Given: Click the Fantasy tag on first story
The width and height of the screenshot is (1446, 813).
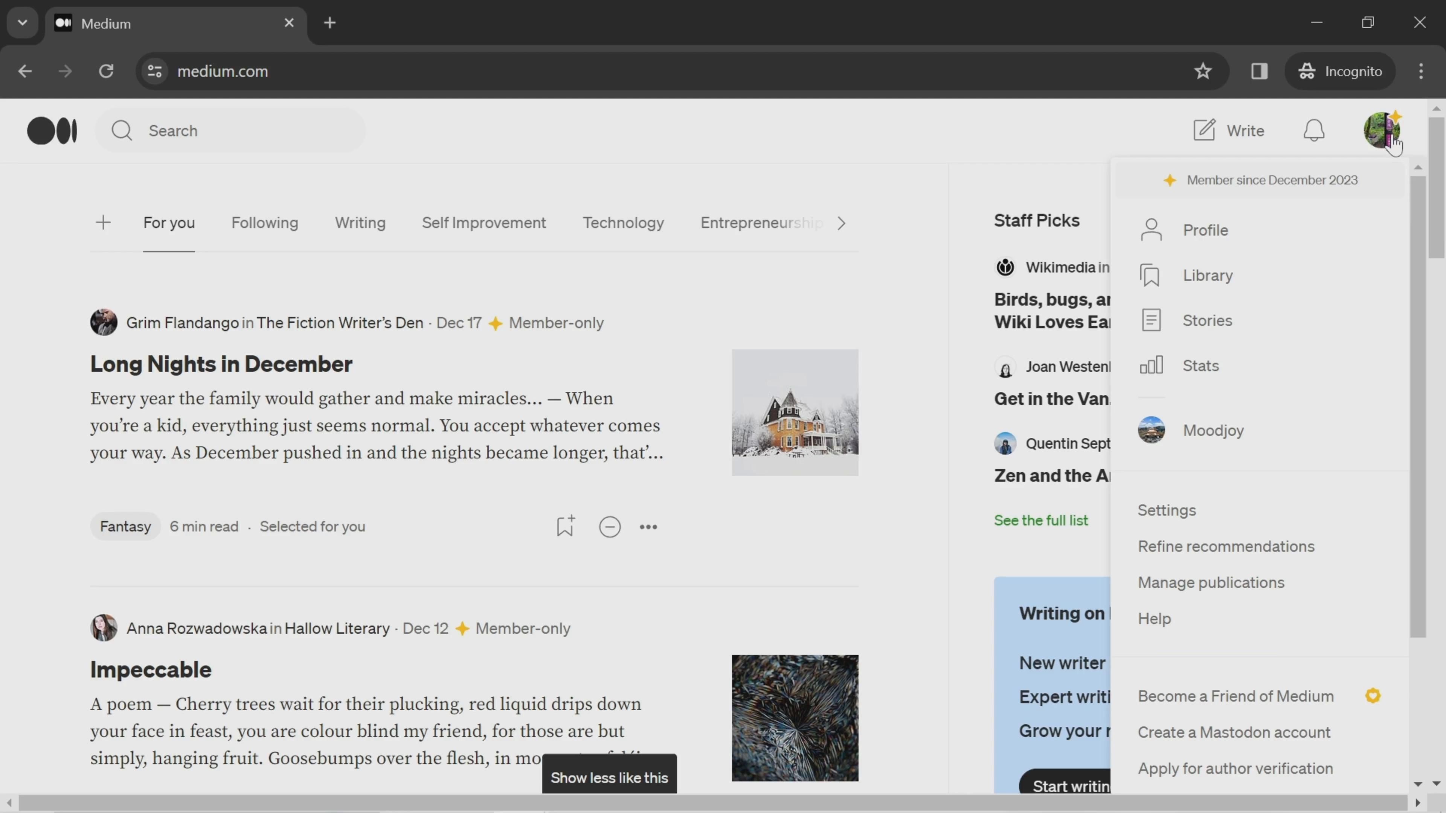Looking at the screenshot, I should (125, 526).
